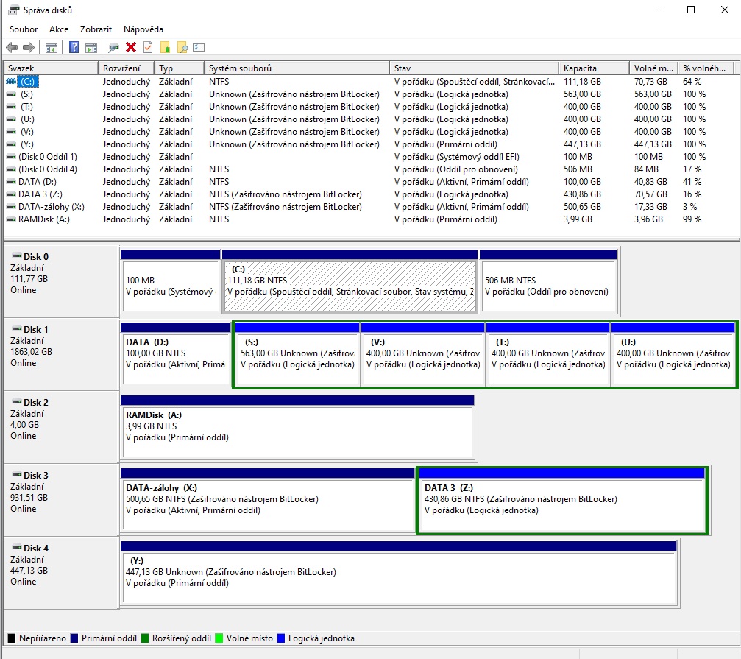Click the checklist settings toolbar icon
This screenshot has height=659, width=741.
(x=199, y=48)
